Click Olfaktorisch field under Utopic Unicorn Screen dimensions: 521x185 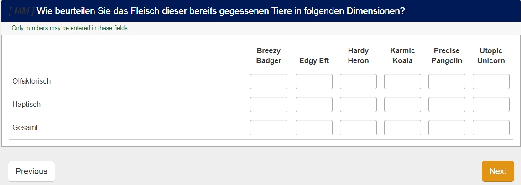point(491,81)
